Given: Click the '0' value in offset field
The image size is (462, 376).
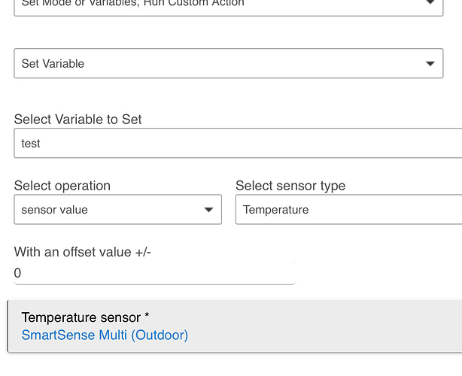Looking at the screenshot, I should tap(18, 274).
